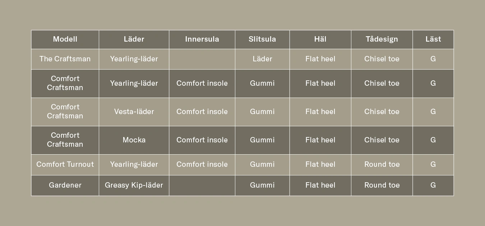Click the Comfort Turnout model cell
The image size is (485, 226).
(65, 165)
